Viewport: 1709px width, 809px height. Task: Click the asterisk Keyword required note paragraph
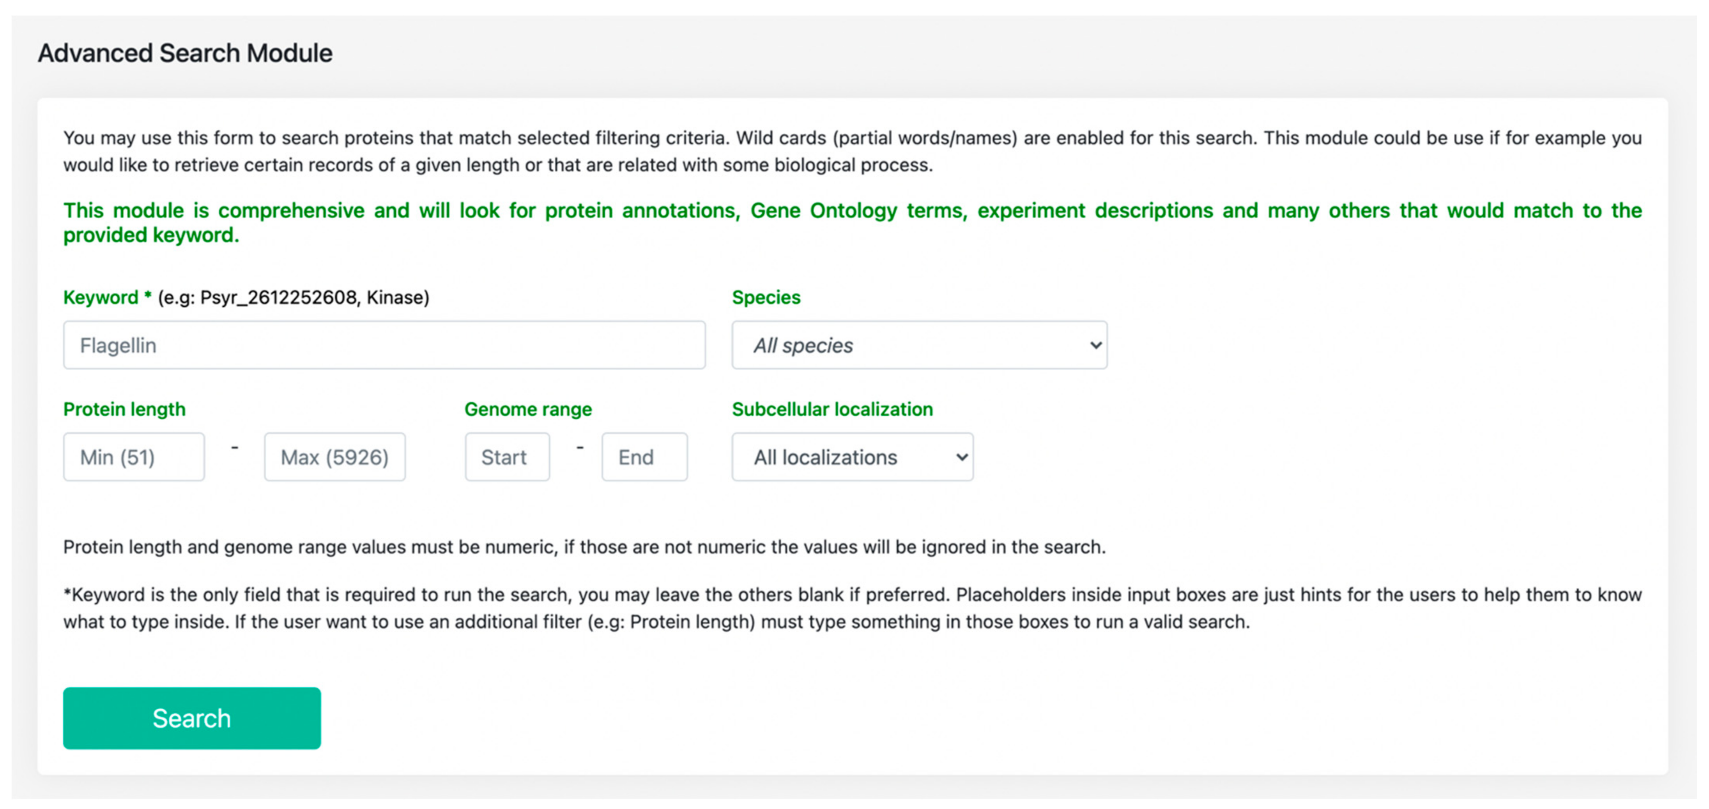pos(852,608)
